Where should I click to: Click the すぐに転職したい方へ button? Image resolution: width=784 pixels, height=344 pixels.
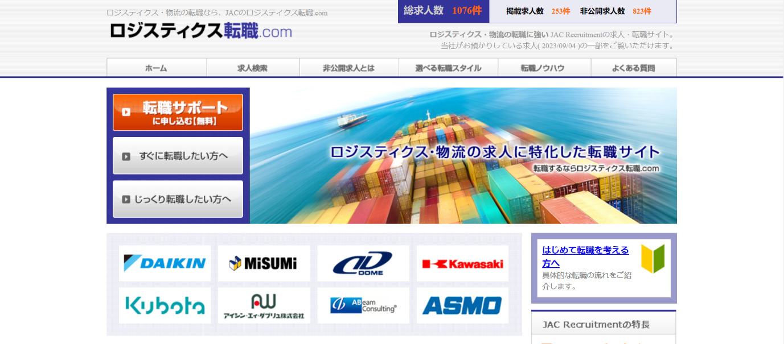(178, 156)
